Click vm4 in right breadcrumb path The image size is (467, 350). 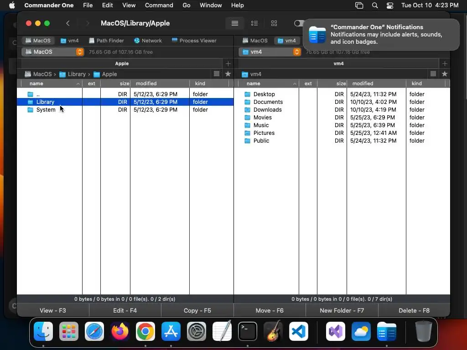[x=252, y=74]
